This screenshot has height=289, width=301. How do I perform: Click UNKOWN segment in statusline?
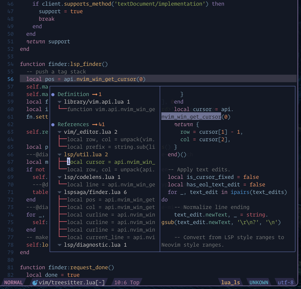259,282
